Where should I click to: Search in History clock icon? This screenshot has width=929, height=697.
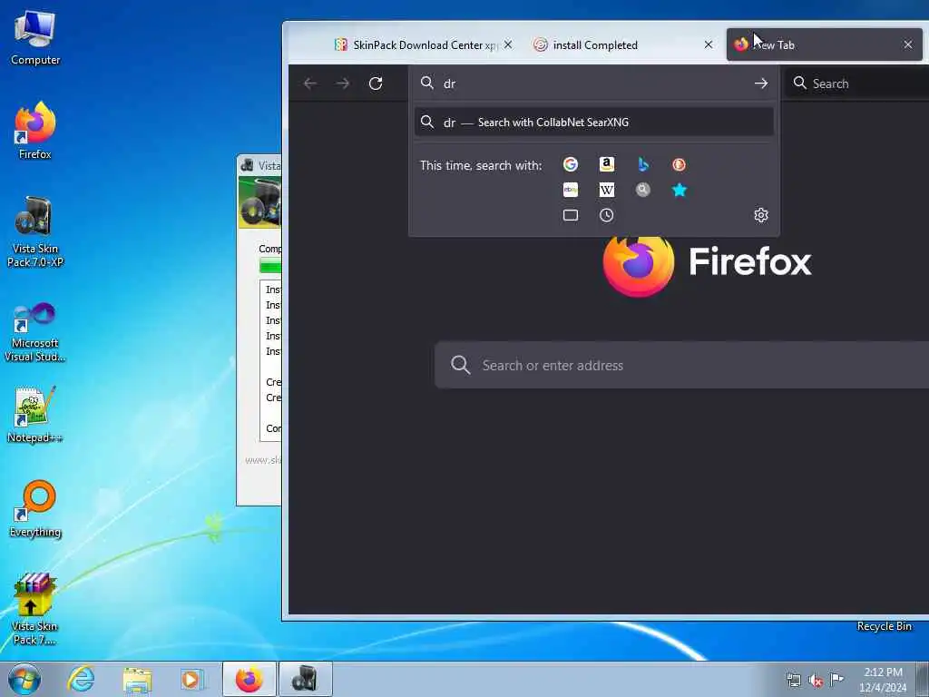606,215
